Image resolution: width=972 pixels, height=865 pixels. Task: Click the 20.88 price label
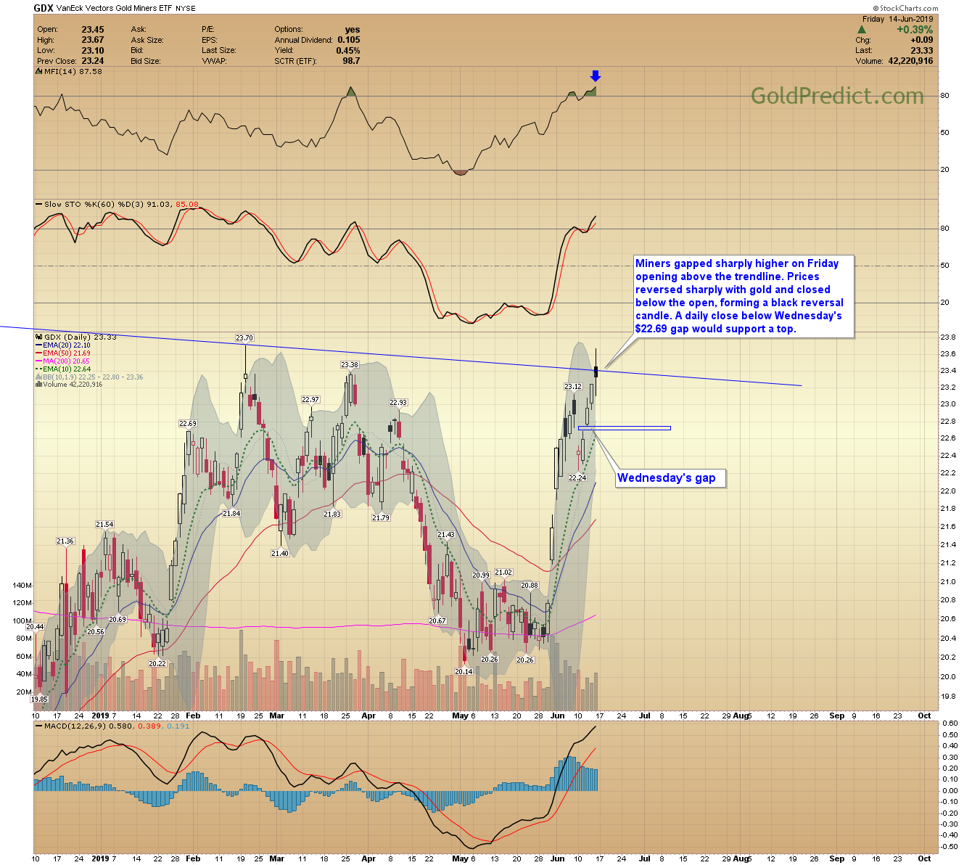tap(530, 586)
